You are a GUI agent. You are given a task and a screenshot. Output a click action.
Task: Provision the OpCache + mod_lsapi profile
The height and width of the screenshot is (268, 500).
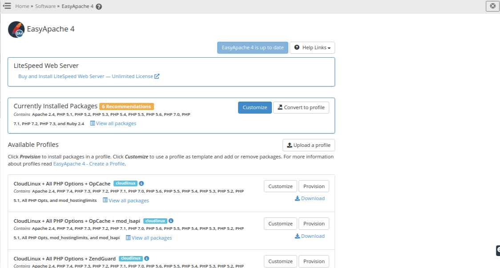pyautogui.click(x=314, y=224)
